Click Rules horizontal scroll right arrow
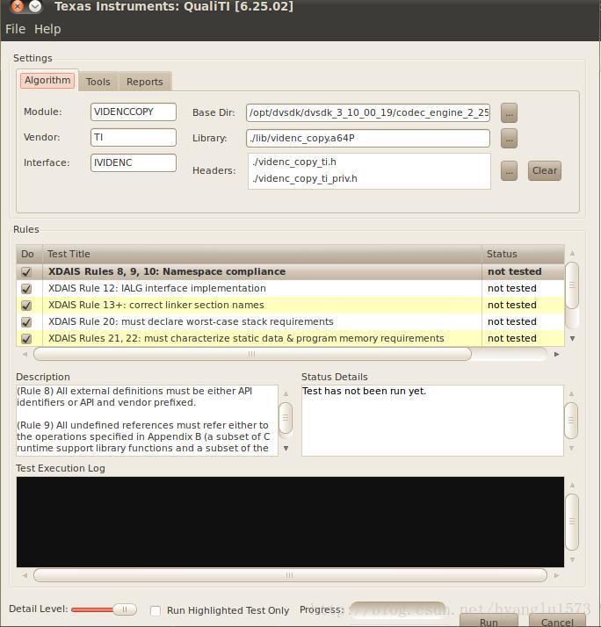The image size is (601, 627). pyautogui.click(x=556, y=354)
